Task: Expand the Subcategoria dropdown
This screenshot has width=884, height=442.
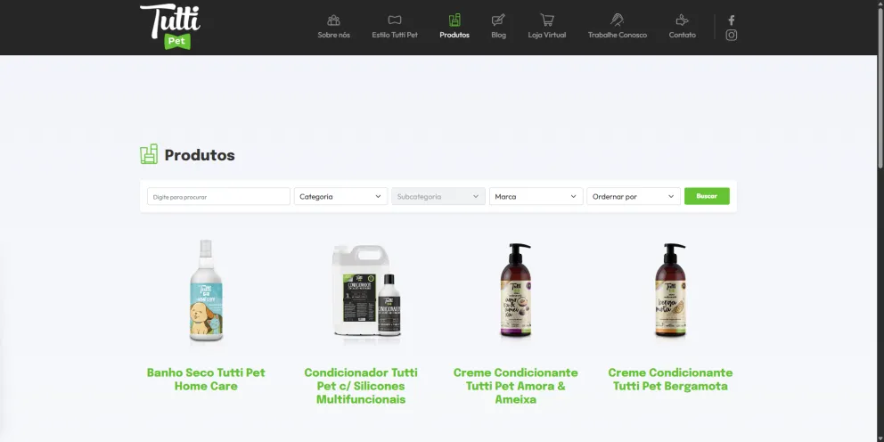Action: point(438,196)
